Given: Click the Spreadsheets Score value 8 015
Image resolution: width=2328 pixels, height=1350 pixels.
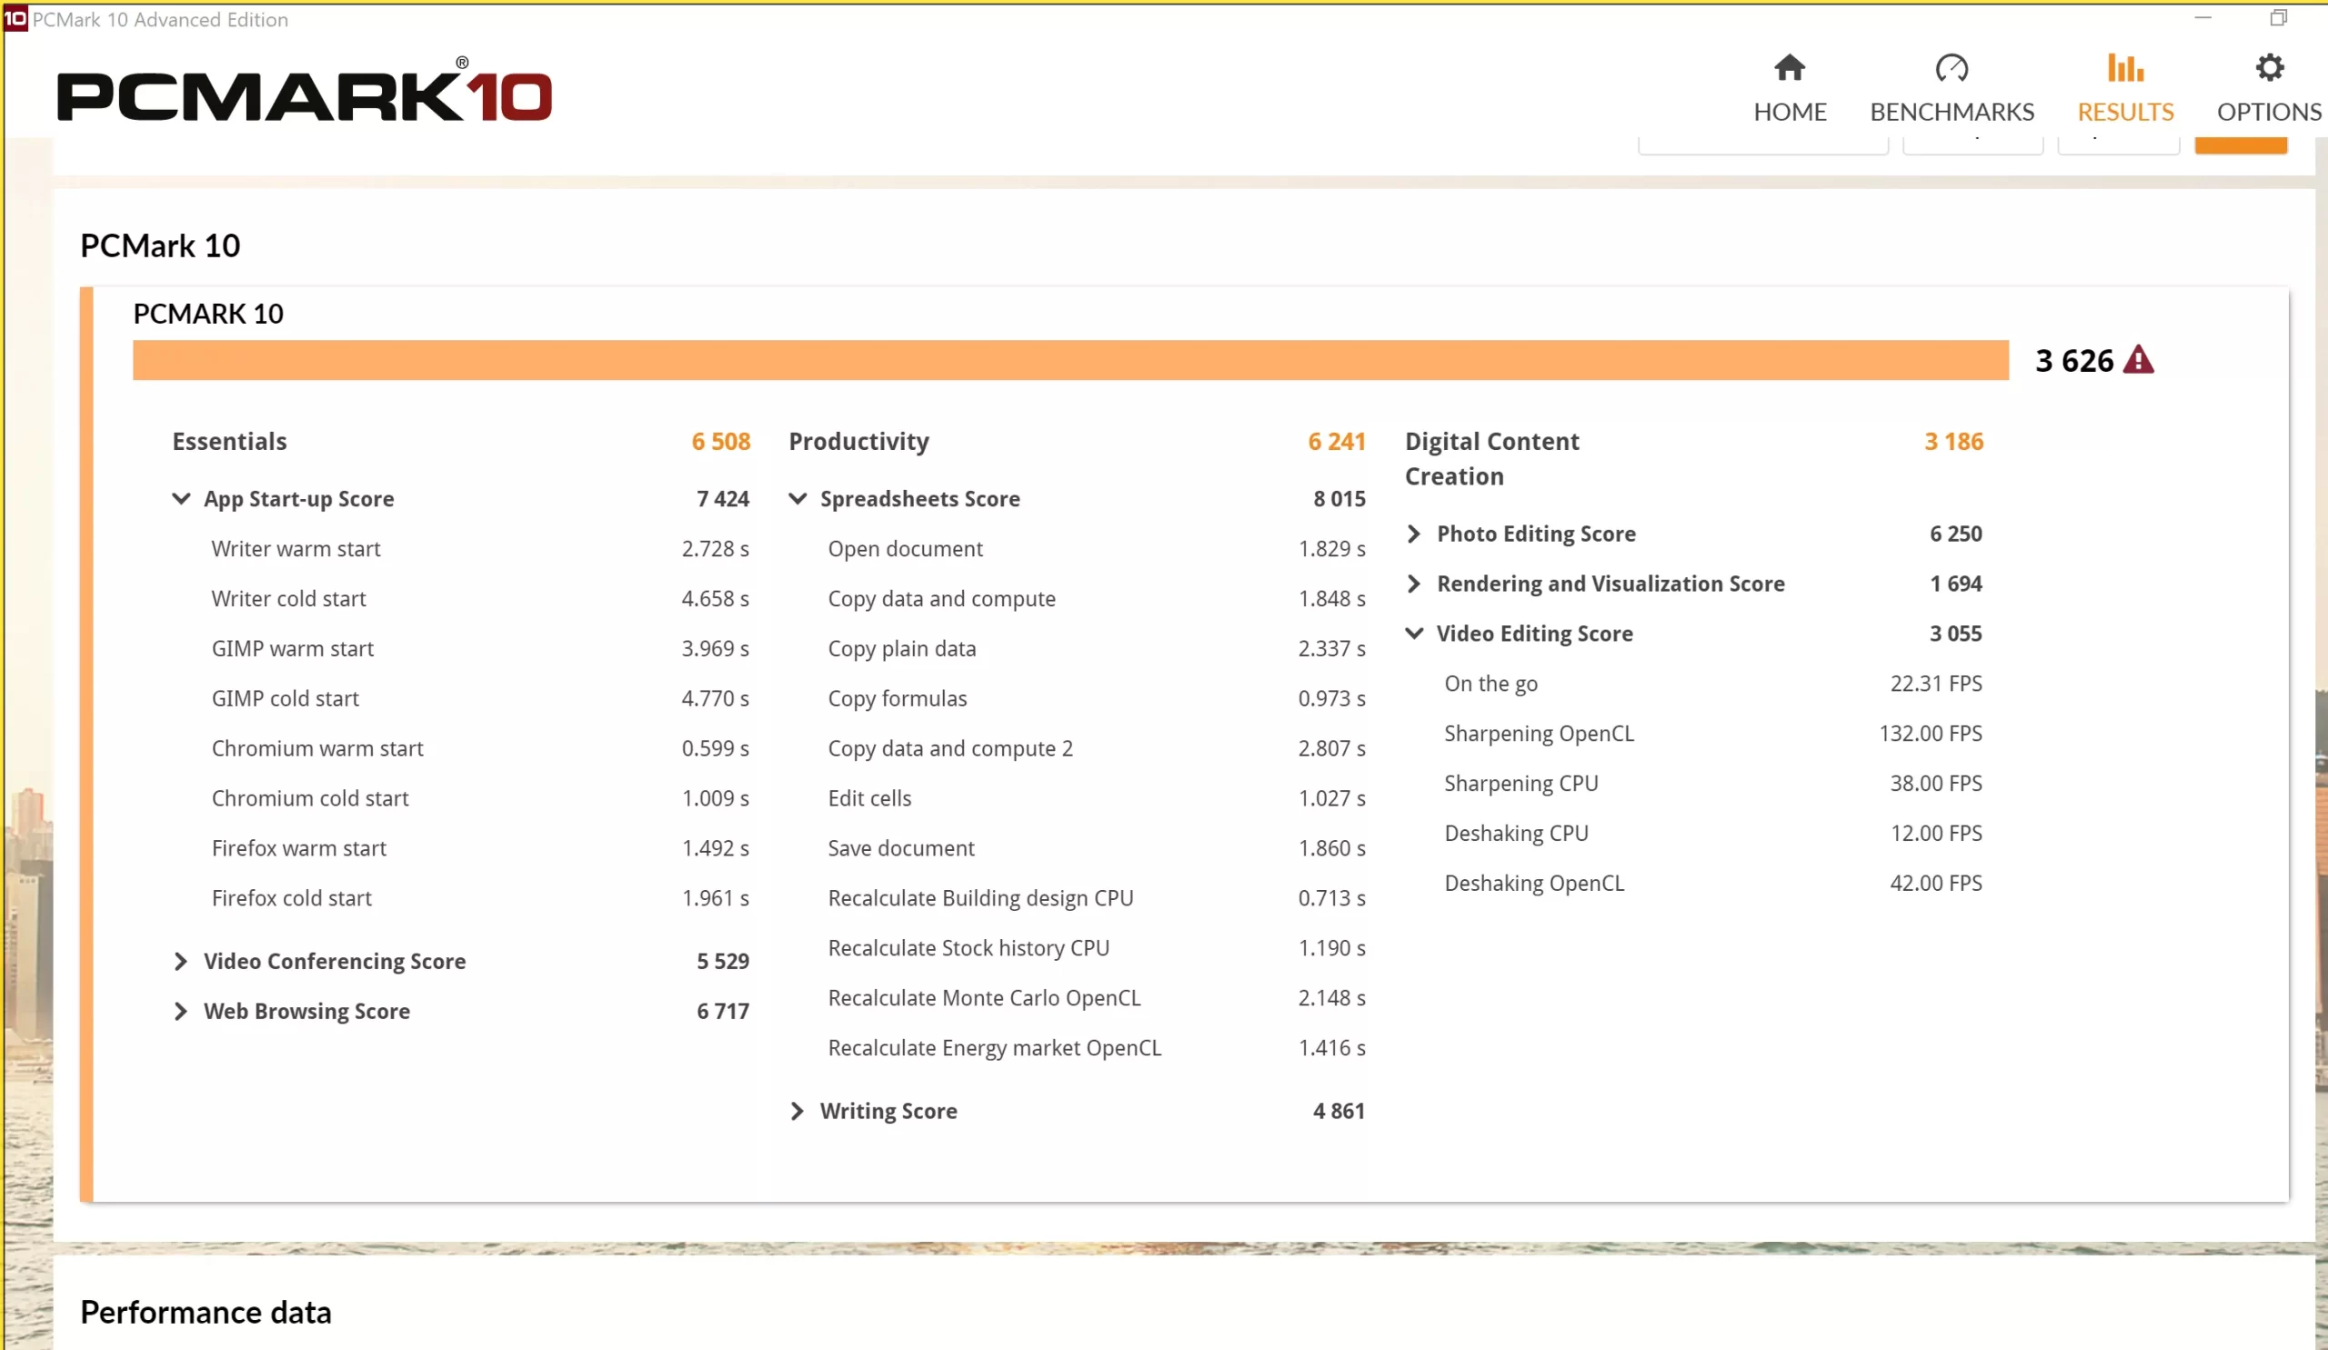Looking at the screenshot, I should tap(1339, 498).
